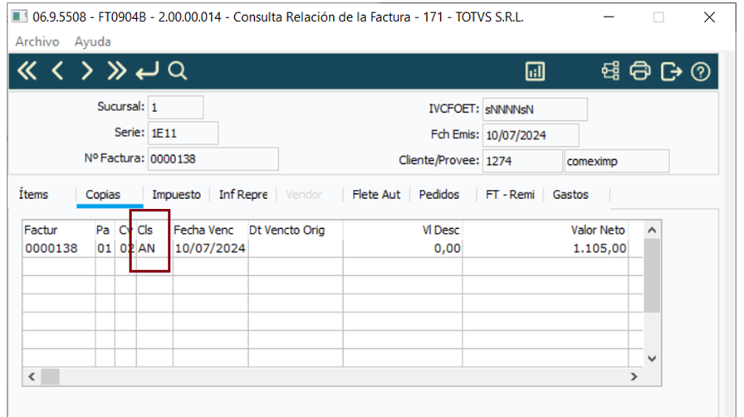Open the Ayuda menu
Viewport: 744px width, 417px height.
point(92,41)
